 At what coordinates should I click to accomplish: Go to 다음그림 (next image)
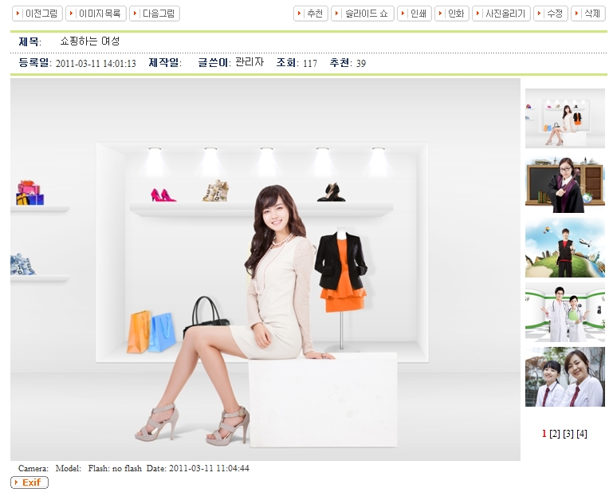click(155, 14)
